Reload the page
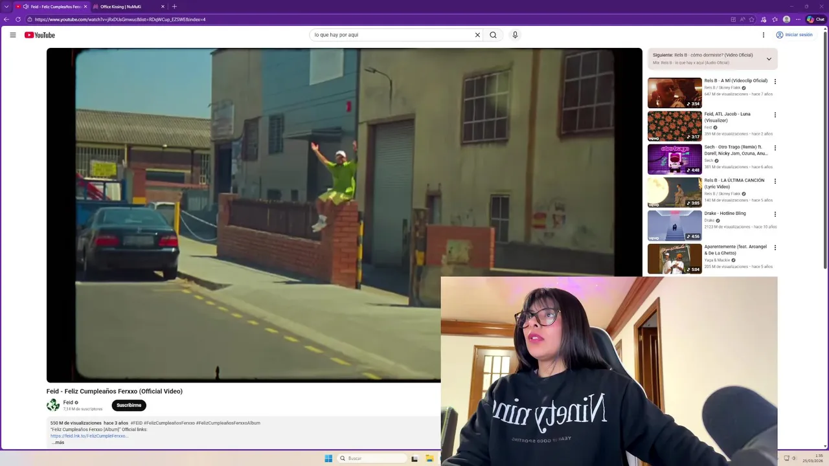The image size is (829, 466). [x=18, y=19]
